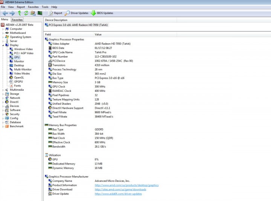Click the Devices icon in the tree
This screenshot has width=271, height=201.
pyautogui.click(x=7, y=106)
